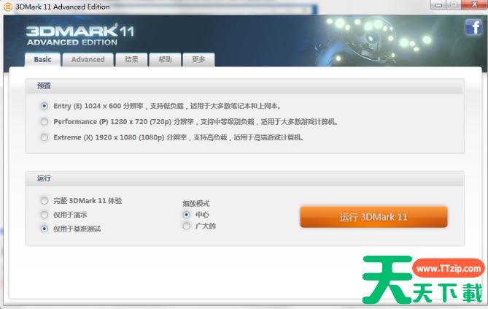
Task: Open the Advanced tab
Action: pyautogui.click(x=88, y=59)
